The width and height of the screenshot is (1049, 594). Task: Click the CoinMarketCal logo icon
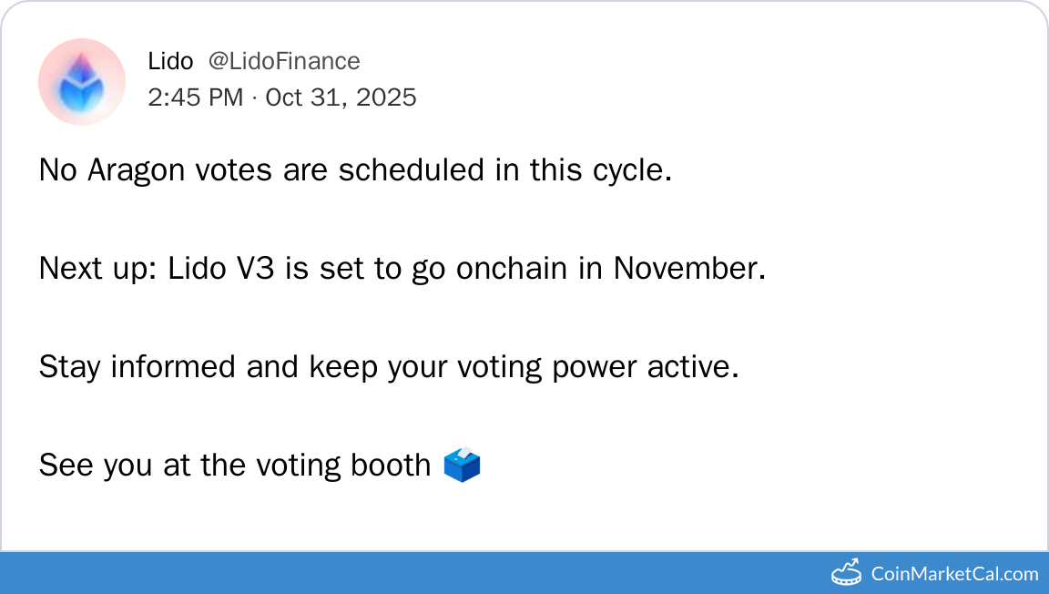tap(847, 573)
